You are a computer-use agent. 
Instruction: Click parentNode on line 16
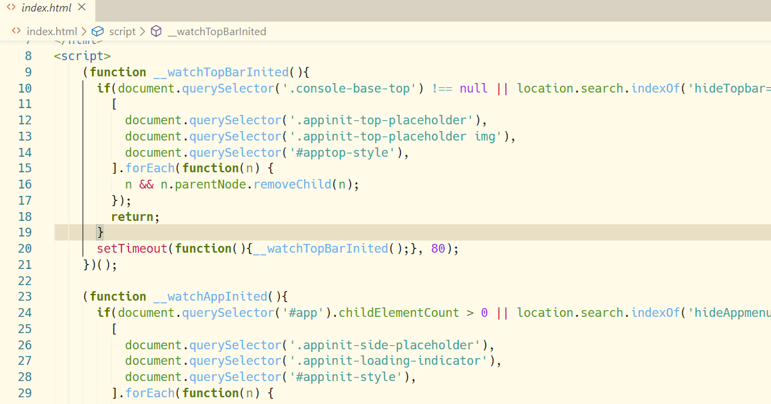210,185
